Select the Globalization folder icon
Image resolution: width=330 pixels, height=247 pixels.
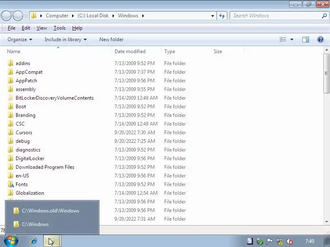pos(10,193)
